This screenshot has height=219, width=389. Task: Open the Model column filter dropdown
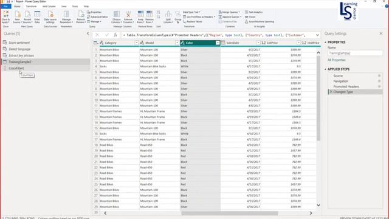[177, 43]
